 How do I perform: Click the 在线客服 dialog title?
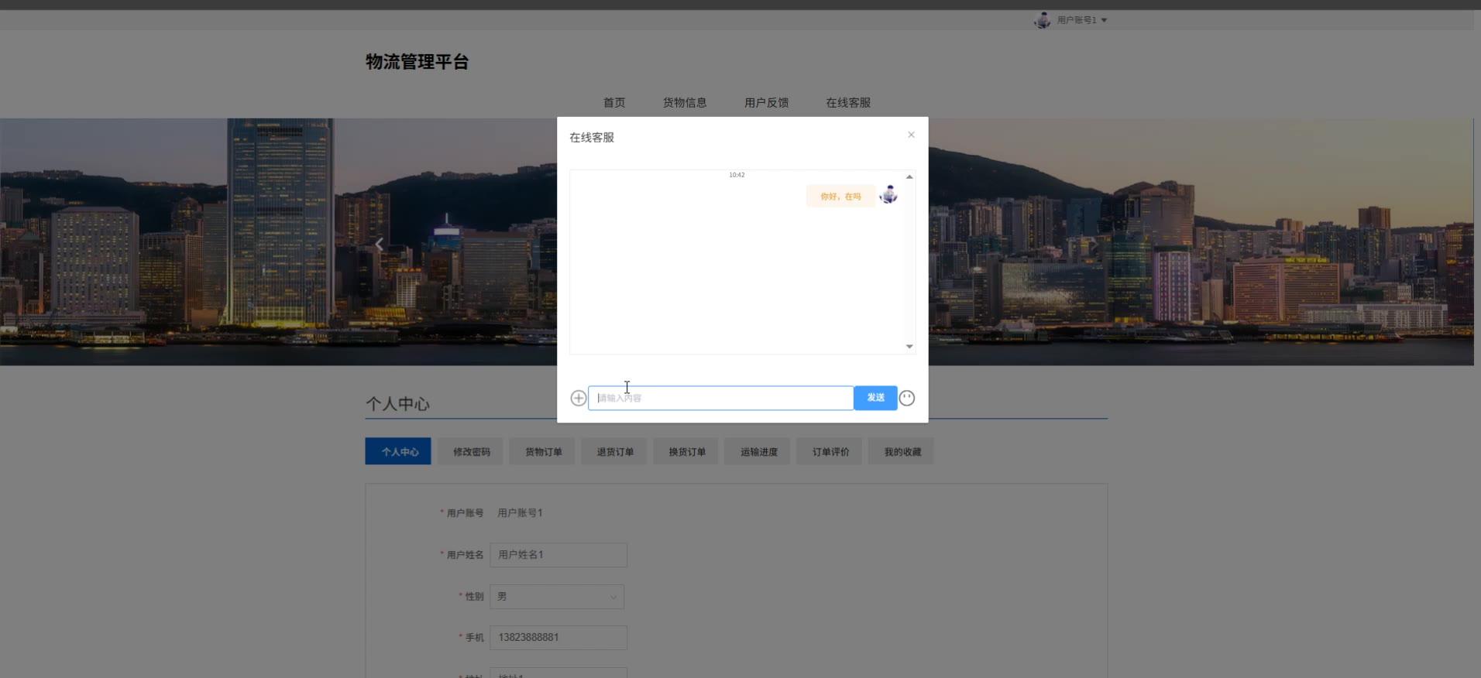(x=592, y=138)
